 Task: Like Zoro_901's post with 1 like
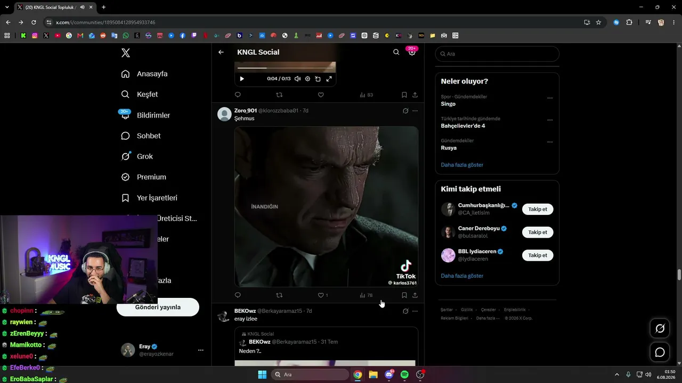click(322, 295)
